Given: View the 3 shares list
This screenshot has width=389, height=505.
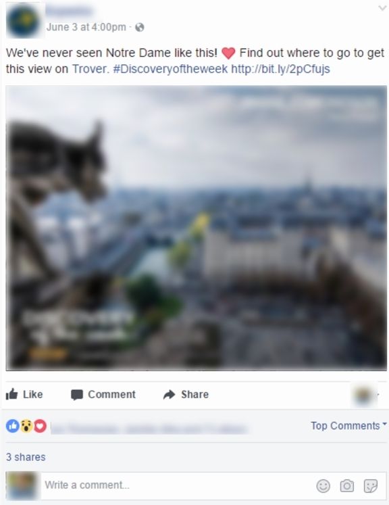Looking at the screenshot, I should click(26, 457).
